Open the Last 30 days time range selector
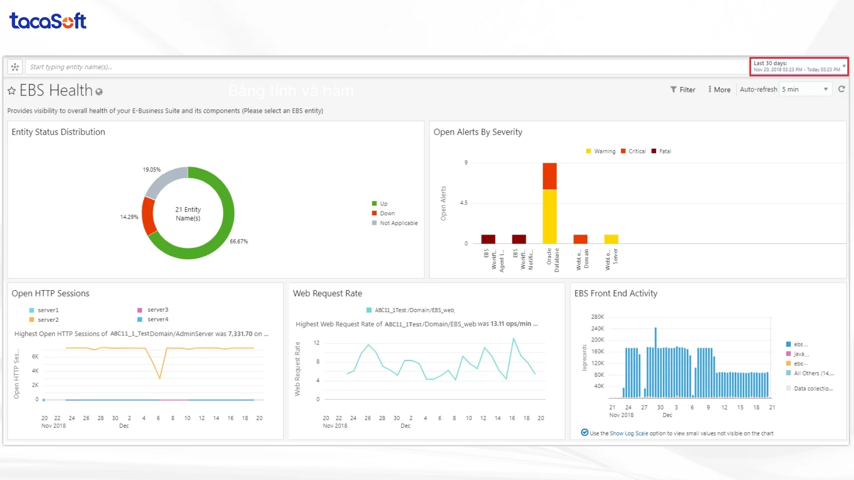 coord(799,67)
